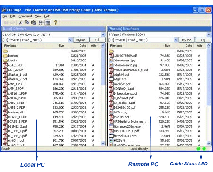Click the Paste clipboard toolbar icon
The image size is (213, 172).
(34, 23)
